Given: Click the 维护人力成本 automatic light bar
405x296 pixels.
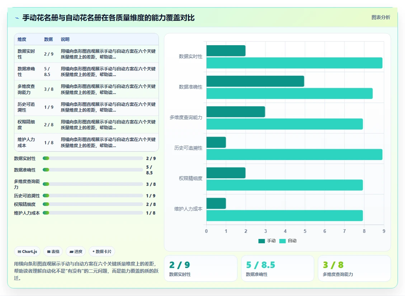Looking at the screenshot, I should click(284, 215).
